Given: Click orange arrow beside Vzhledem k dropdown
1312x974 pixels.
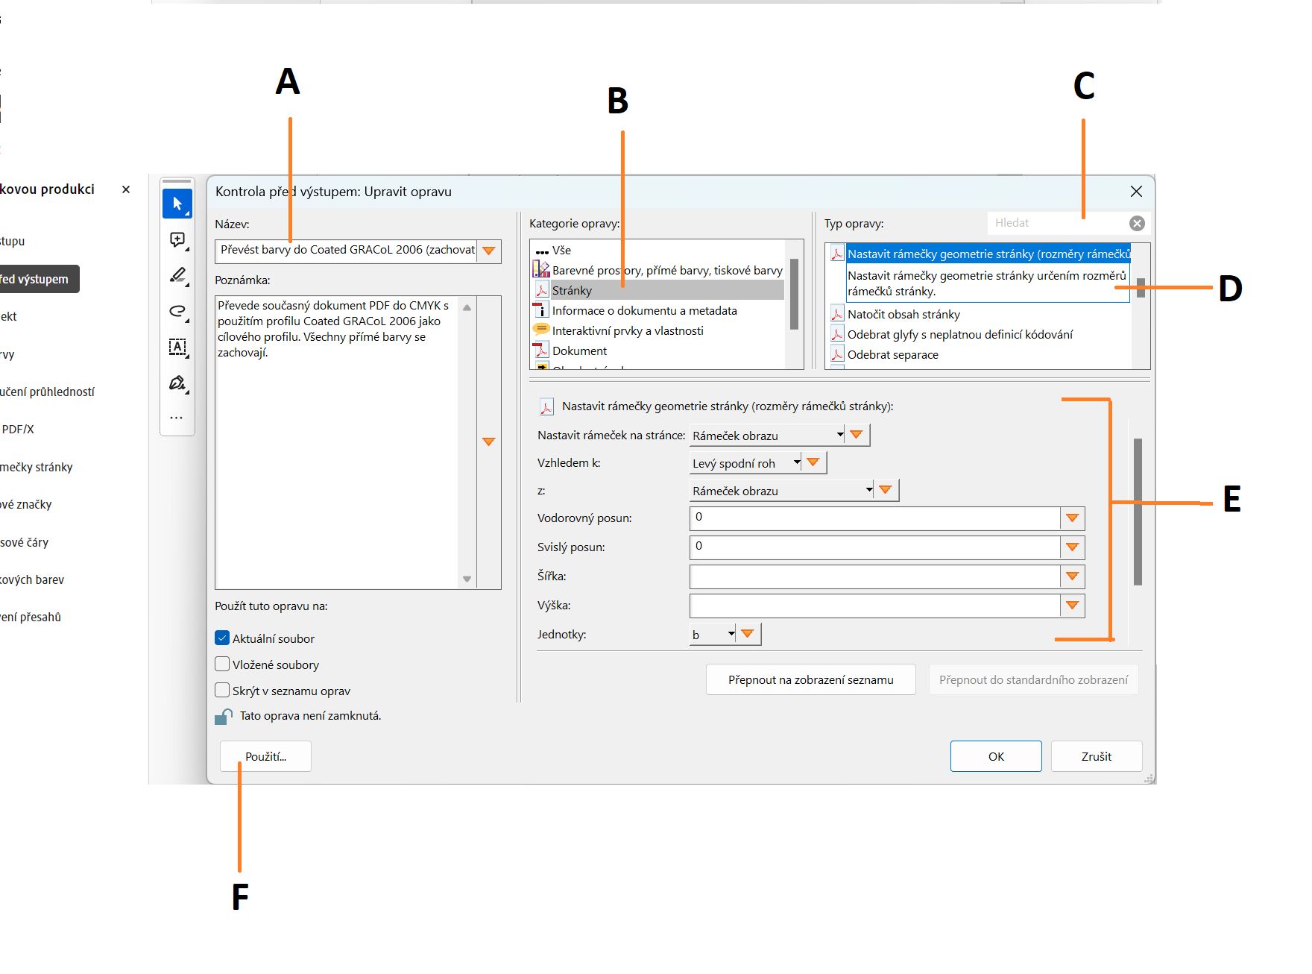Looking at the screenshot, I should [x=813, y=462].
